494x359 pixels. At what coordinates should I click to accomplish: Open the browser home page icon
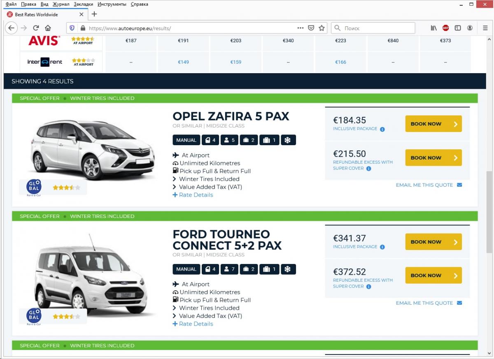(x=48, y=28)
